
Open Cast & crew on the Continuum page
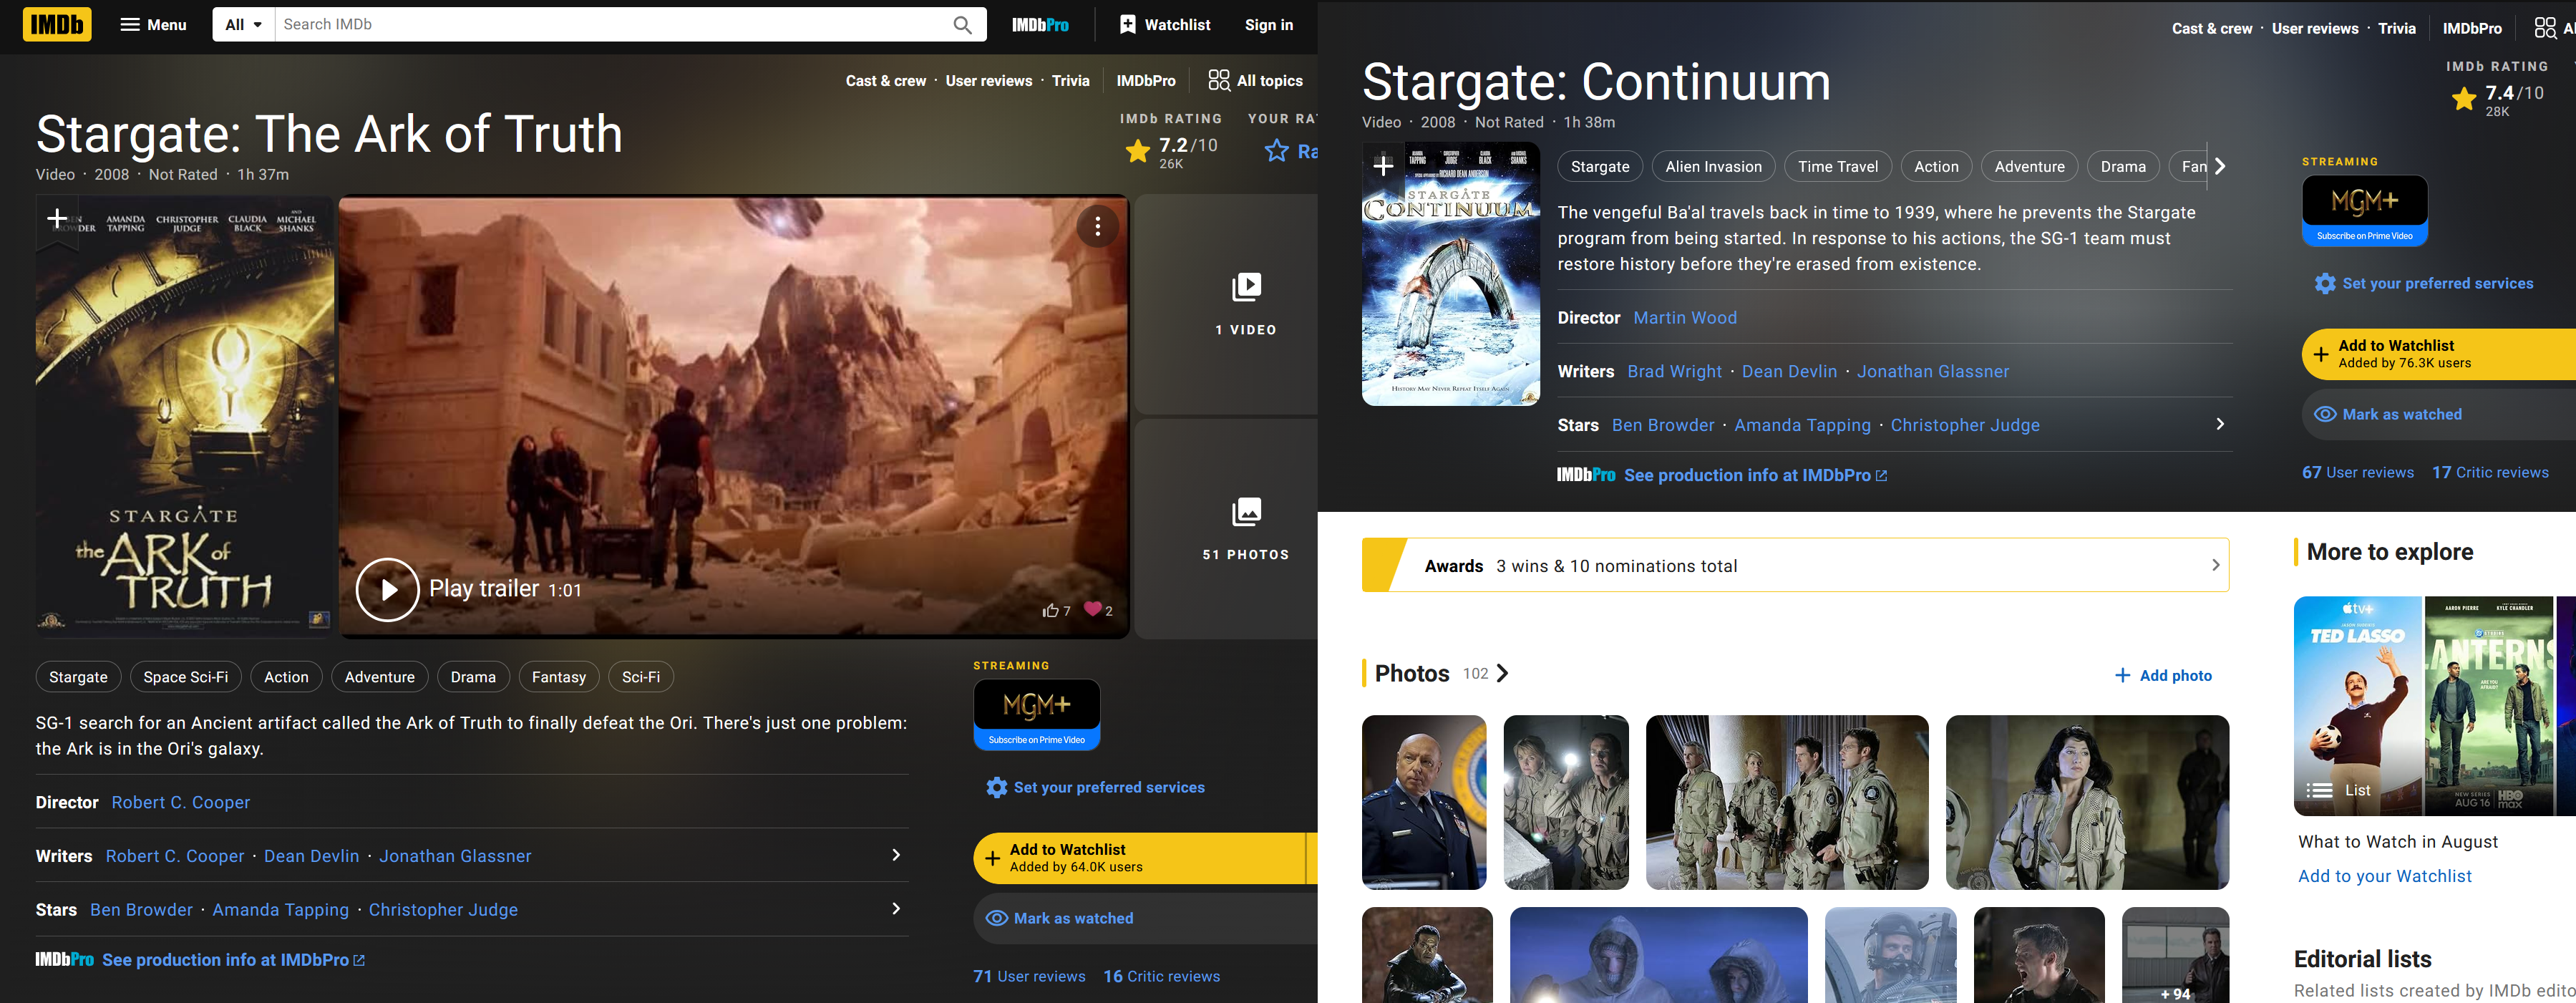pyautogui.click(x=2212, y=28)
